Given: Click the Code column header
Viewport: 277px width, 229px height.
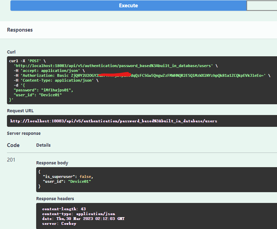Looking at the screenshot, I should [13, 145].
